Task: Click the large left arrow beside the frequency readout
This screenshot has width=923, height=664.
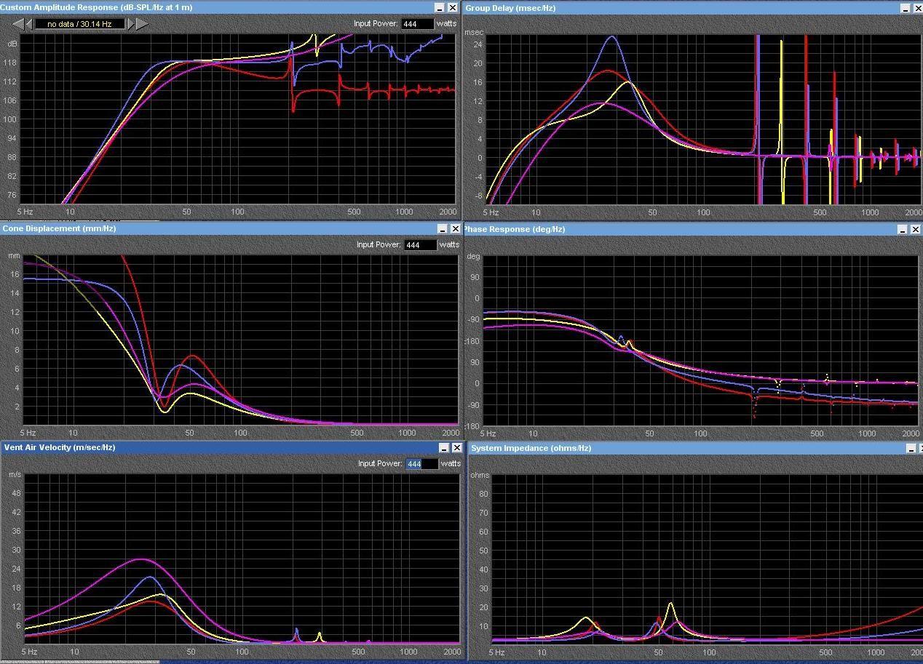Action: click(x=17, y=24)
